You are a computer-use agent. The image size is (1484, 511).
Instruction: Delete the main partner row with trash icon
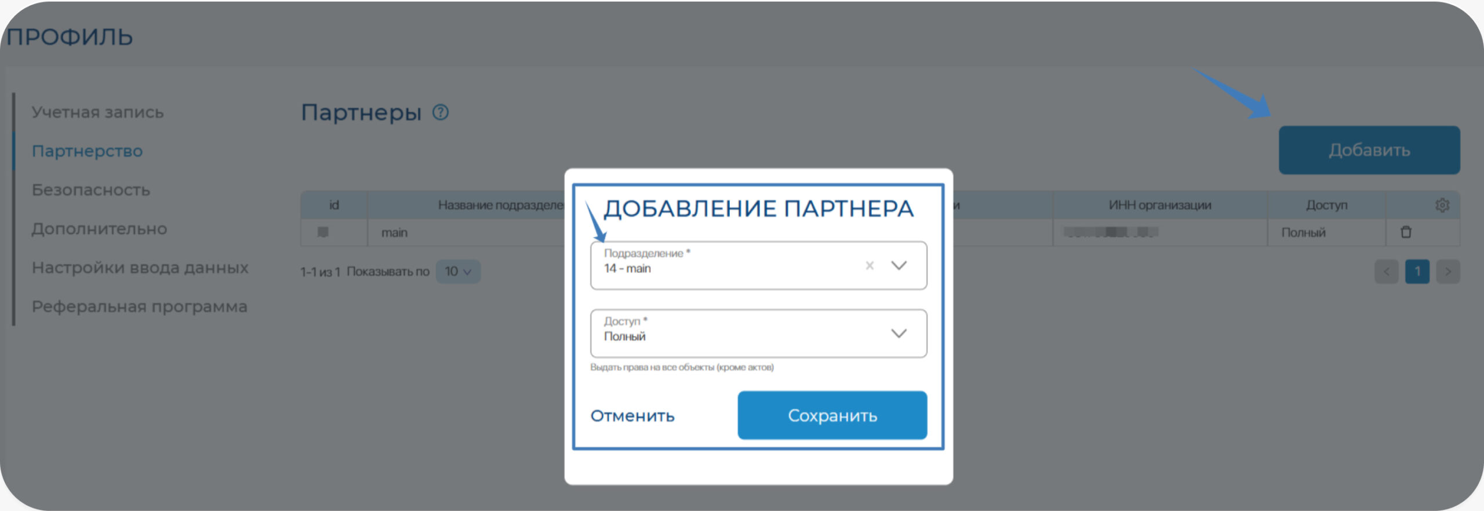coord(1406,232)
